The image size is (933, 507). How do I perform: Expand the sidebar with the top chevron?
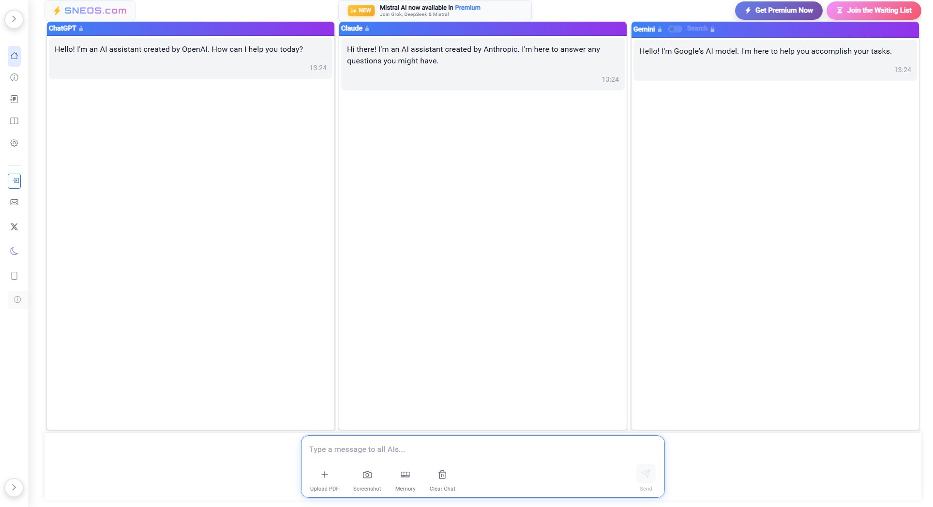[x=14, y=18]
